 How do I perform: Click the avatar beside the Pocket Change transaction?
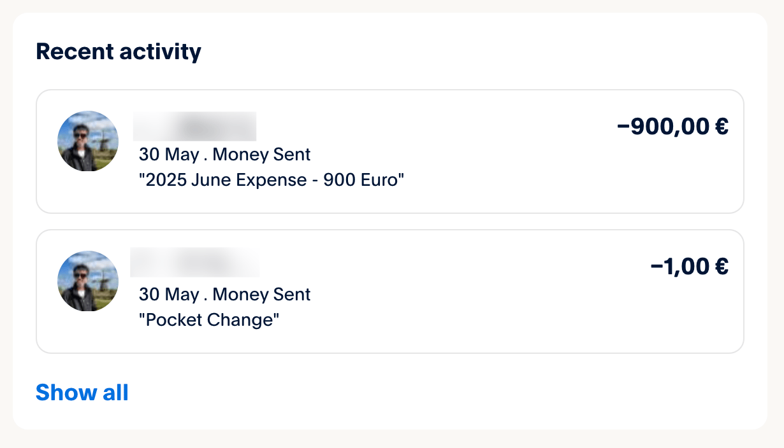coord(87,281)
